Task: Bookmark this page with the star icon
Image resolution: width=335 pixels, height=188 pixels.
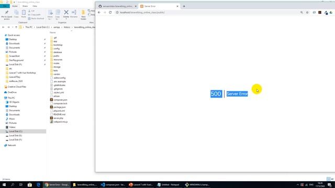Action: pyautogui.click(x=307, y=13)
